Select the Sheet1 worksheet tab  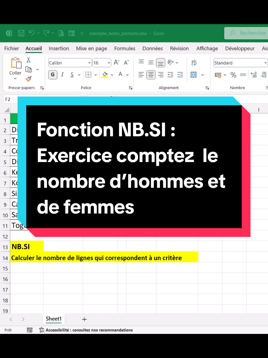click(x=54, y=319)
